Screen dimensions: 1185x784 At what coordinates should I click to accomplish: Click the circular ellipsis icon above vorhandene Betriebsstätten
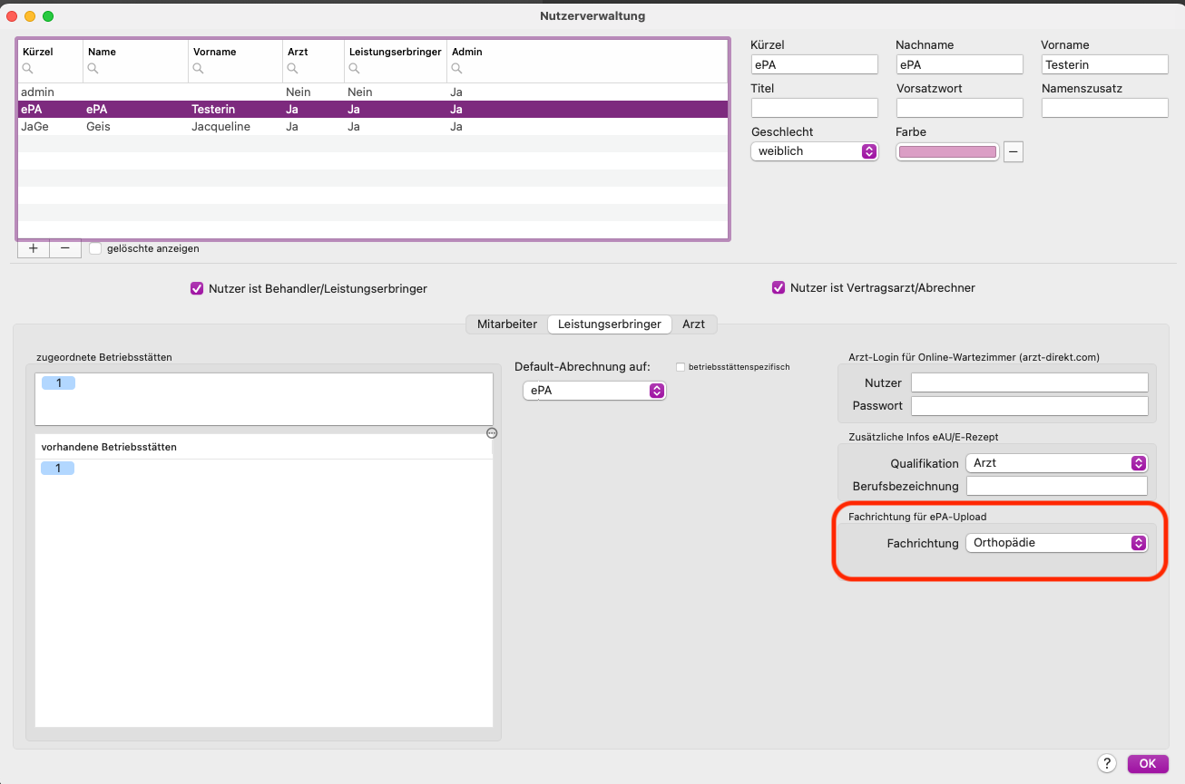tap(492, 433)
